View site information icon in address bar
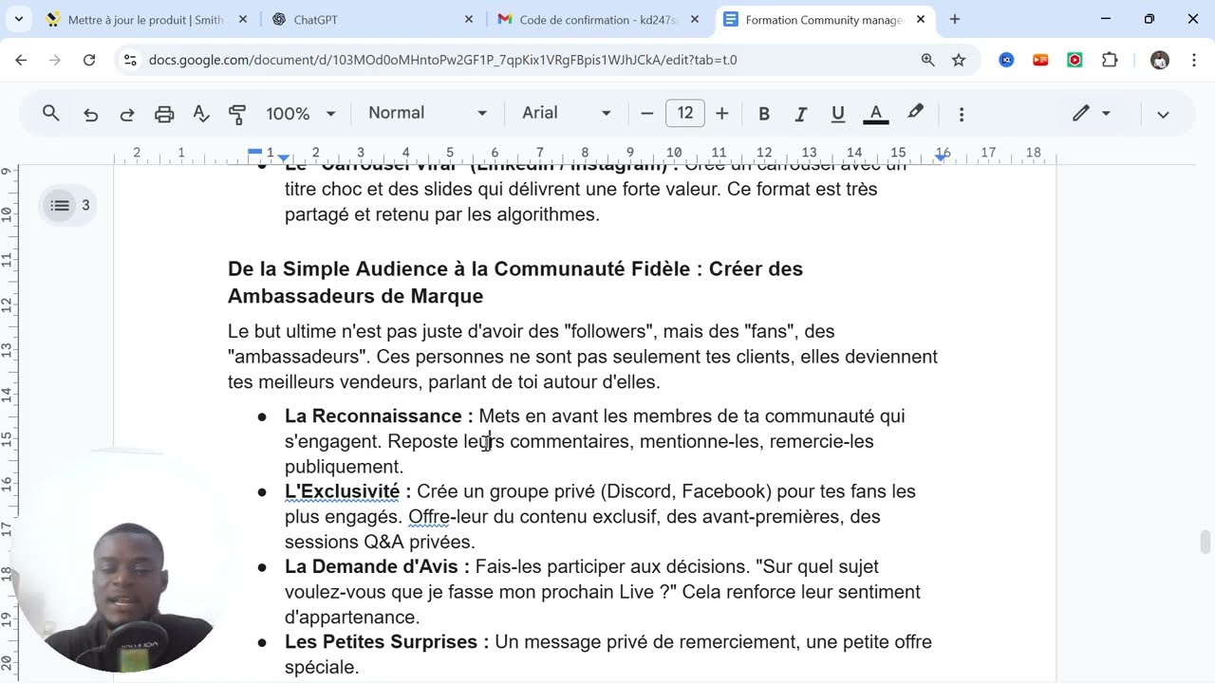Image resolution: width=1215 pixels, height=683 pixels. 131,60
